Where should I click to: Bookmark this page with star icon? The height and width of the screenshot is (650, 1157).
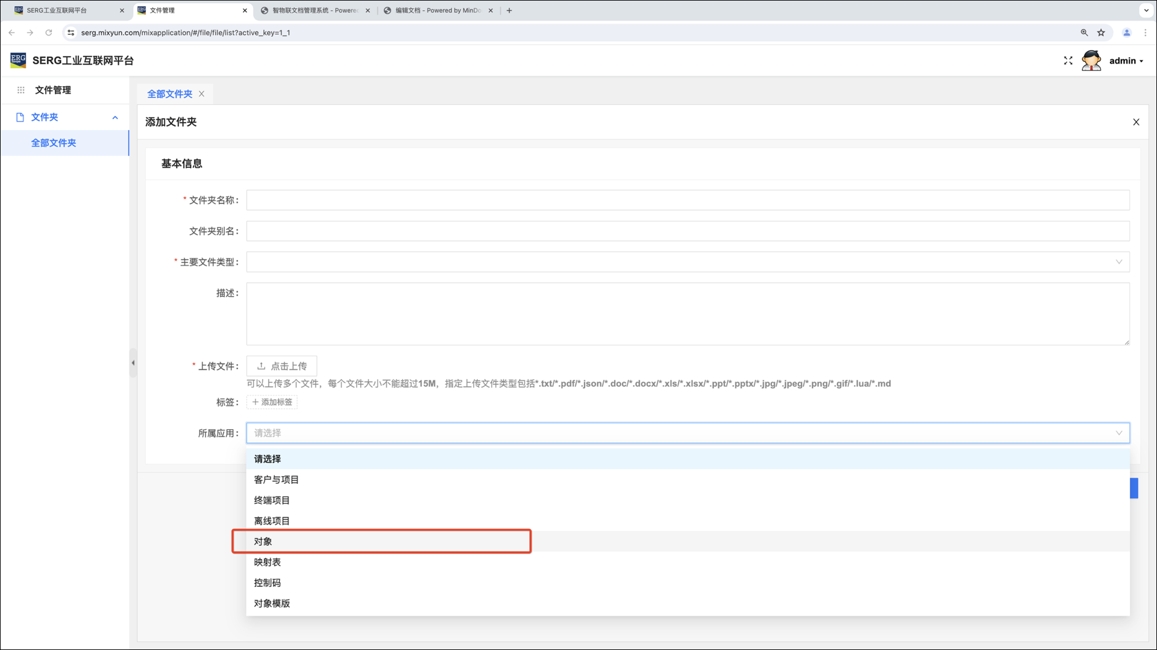(1101, 32)
